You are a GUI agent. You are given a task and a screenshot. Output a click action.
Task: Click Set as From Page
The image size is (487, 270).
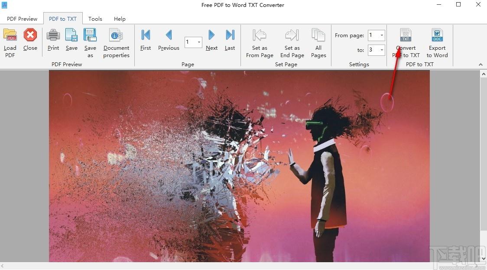click(x=260, y=42)
